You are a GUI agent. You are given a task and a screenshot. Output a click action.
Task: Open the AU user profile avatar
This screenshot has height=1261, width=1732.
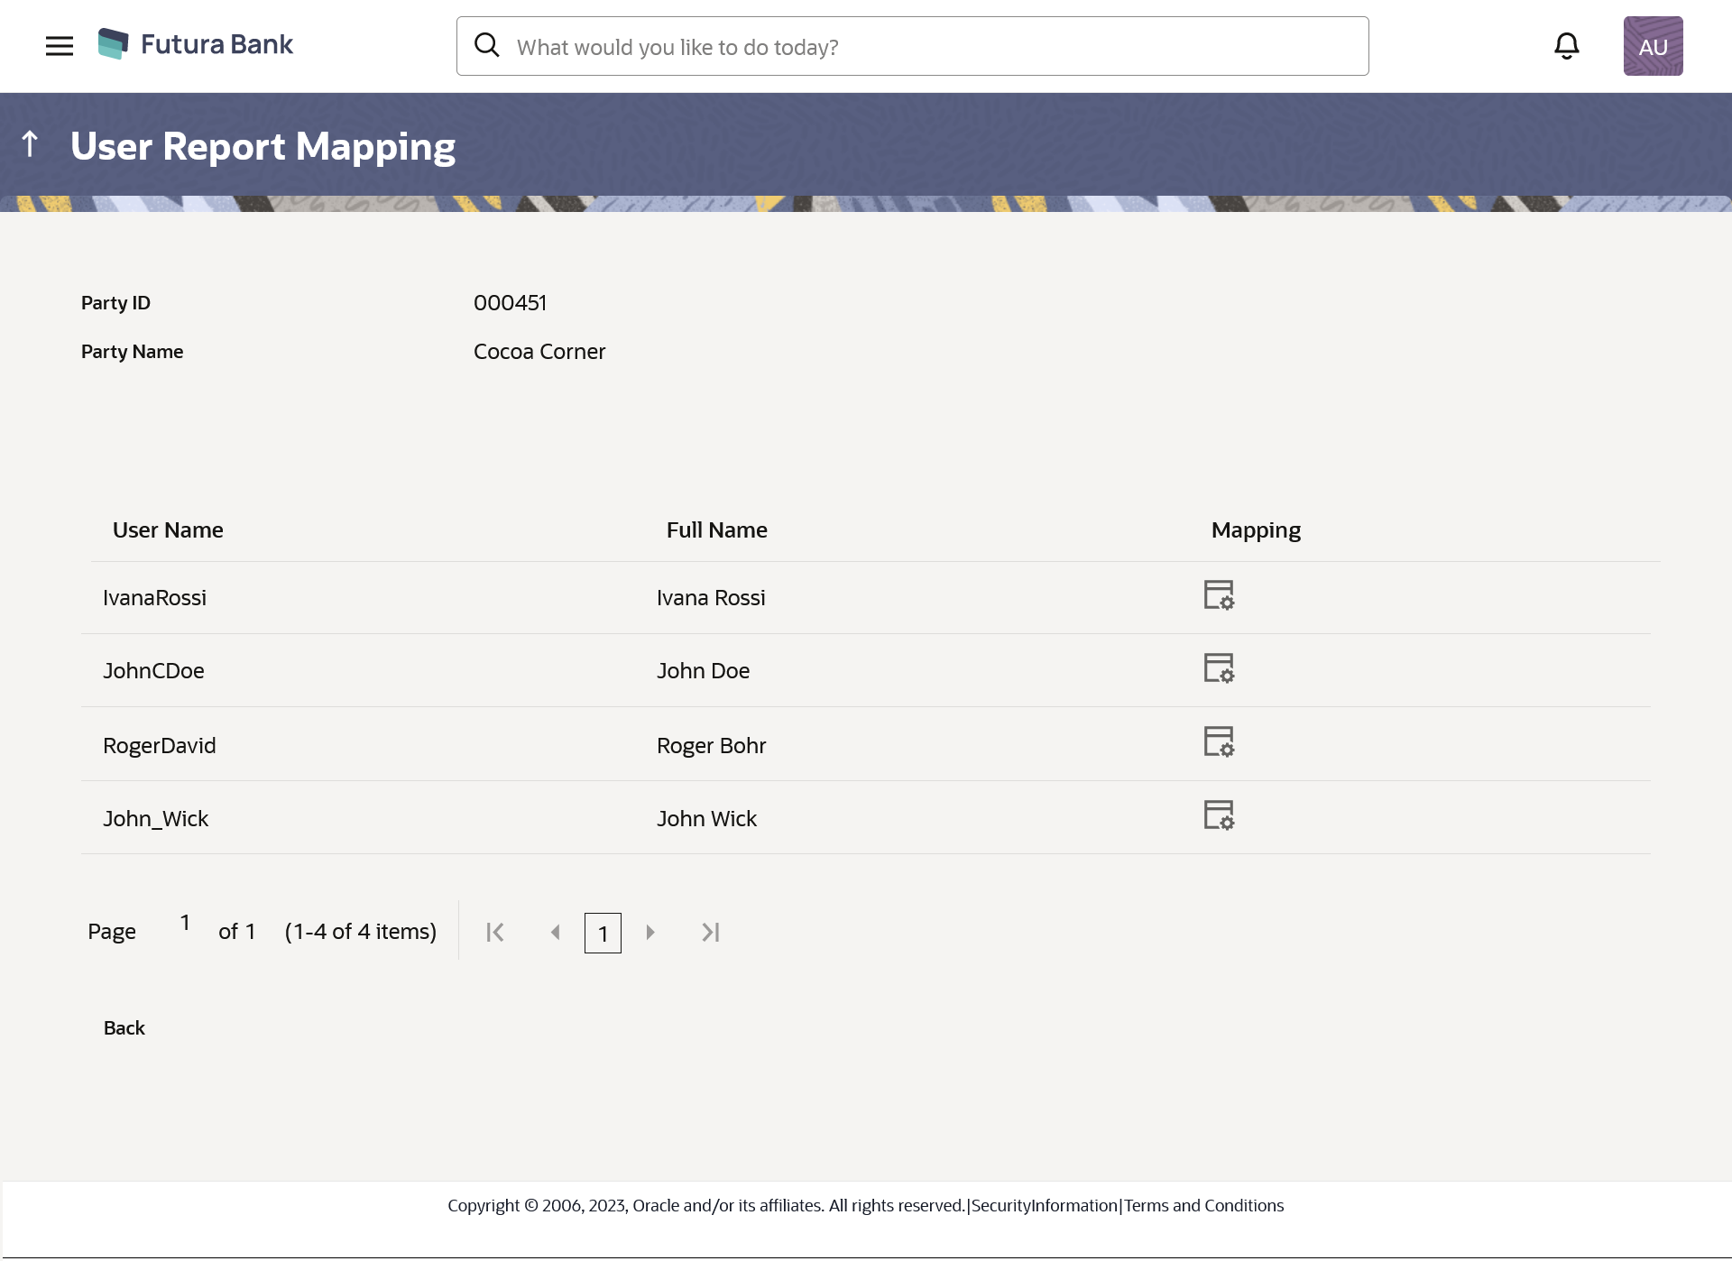(1653, 46)
